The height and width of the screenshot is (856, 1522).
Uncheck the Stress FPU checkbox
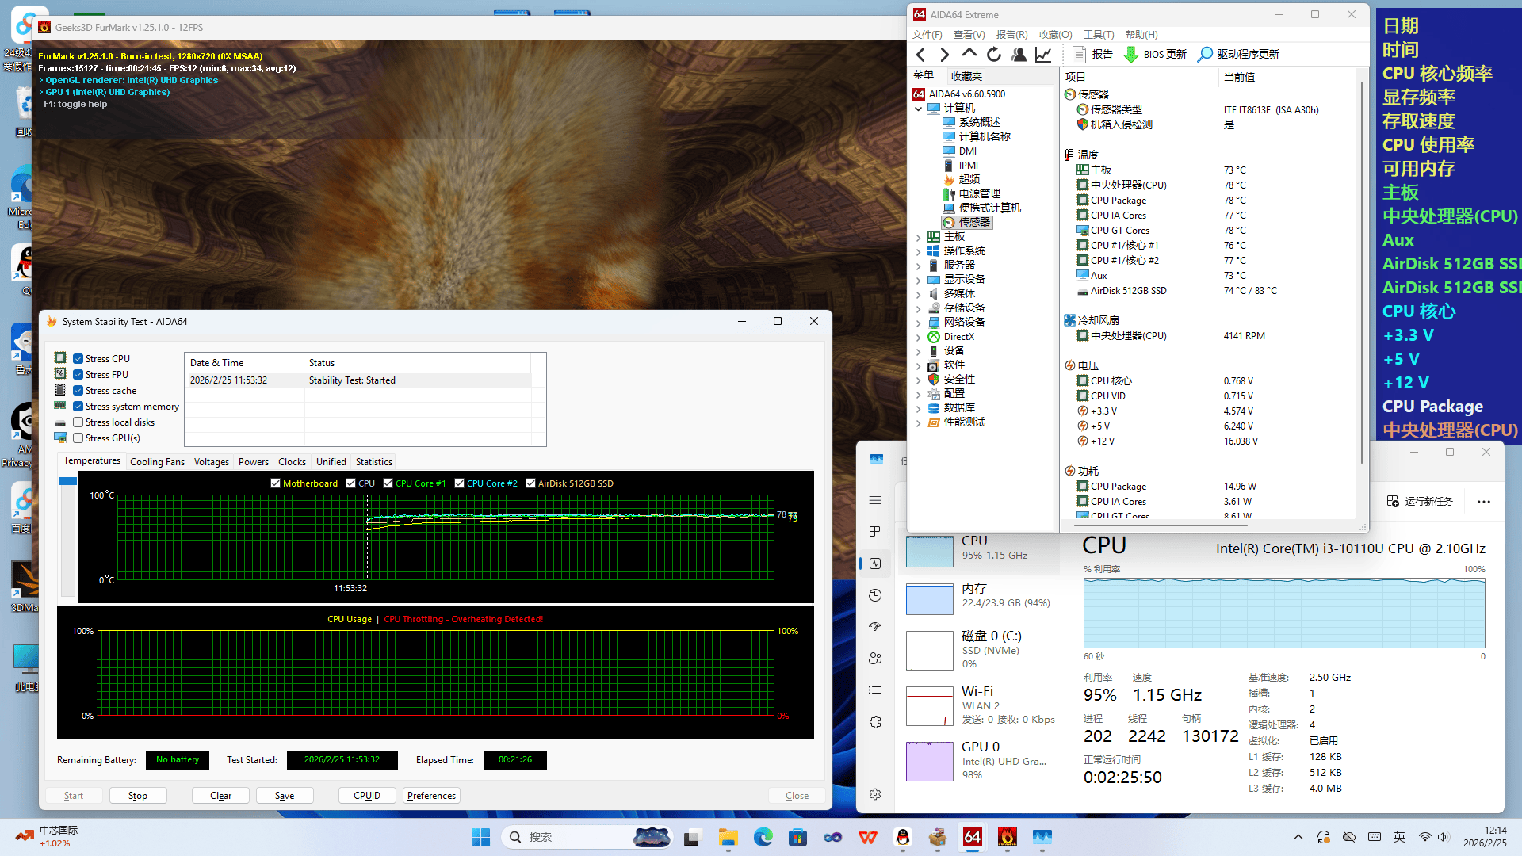pyautogui.click(x=78, y=375)
